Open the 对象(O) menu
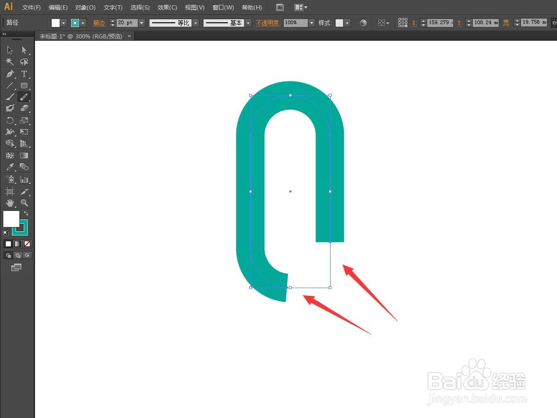The width and height of the screenshot is (557, 418). (x=85, y=8)
